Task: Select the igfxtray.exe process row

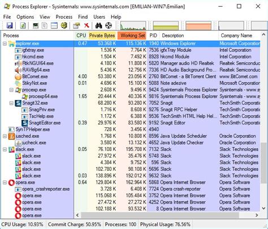Action: point(131,50)
